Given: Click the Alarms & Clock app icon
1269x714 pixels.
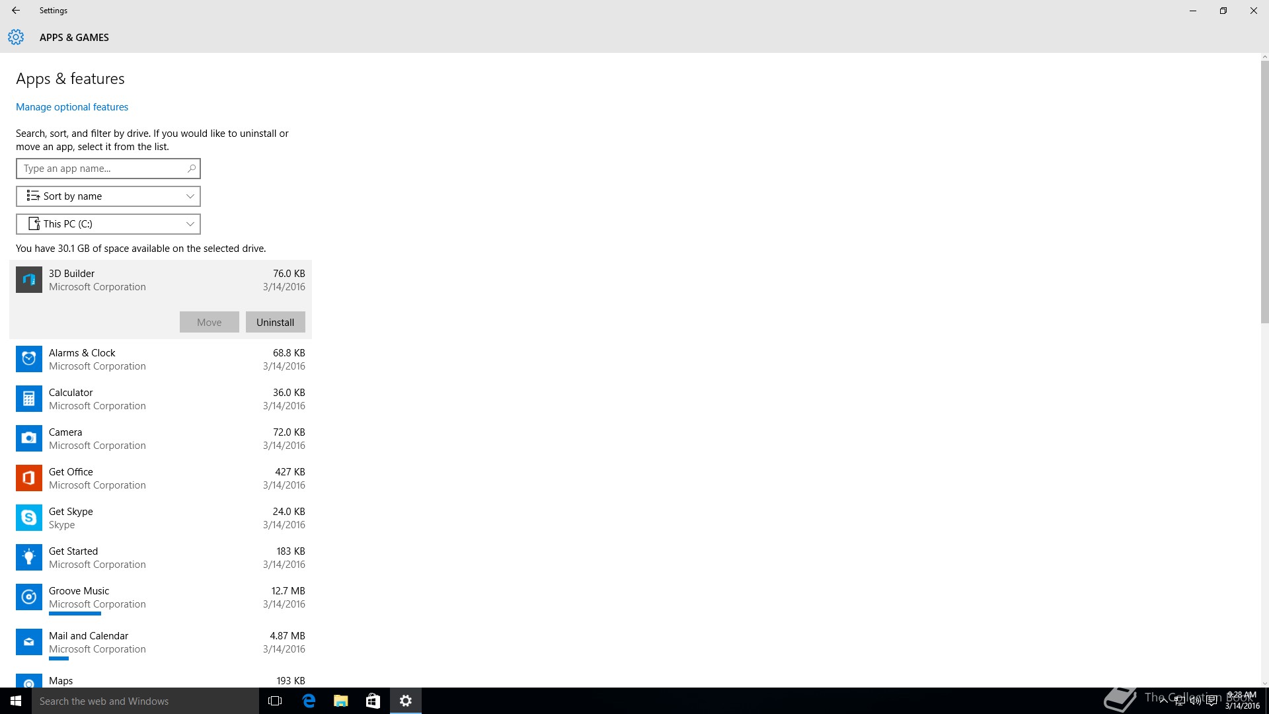Looking at the screenshot, I should coord(29,359).
